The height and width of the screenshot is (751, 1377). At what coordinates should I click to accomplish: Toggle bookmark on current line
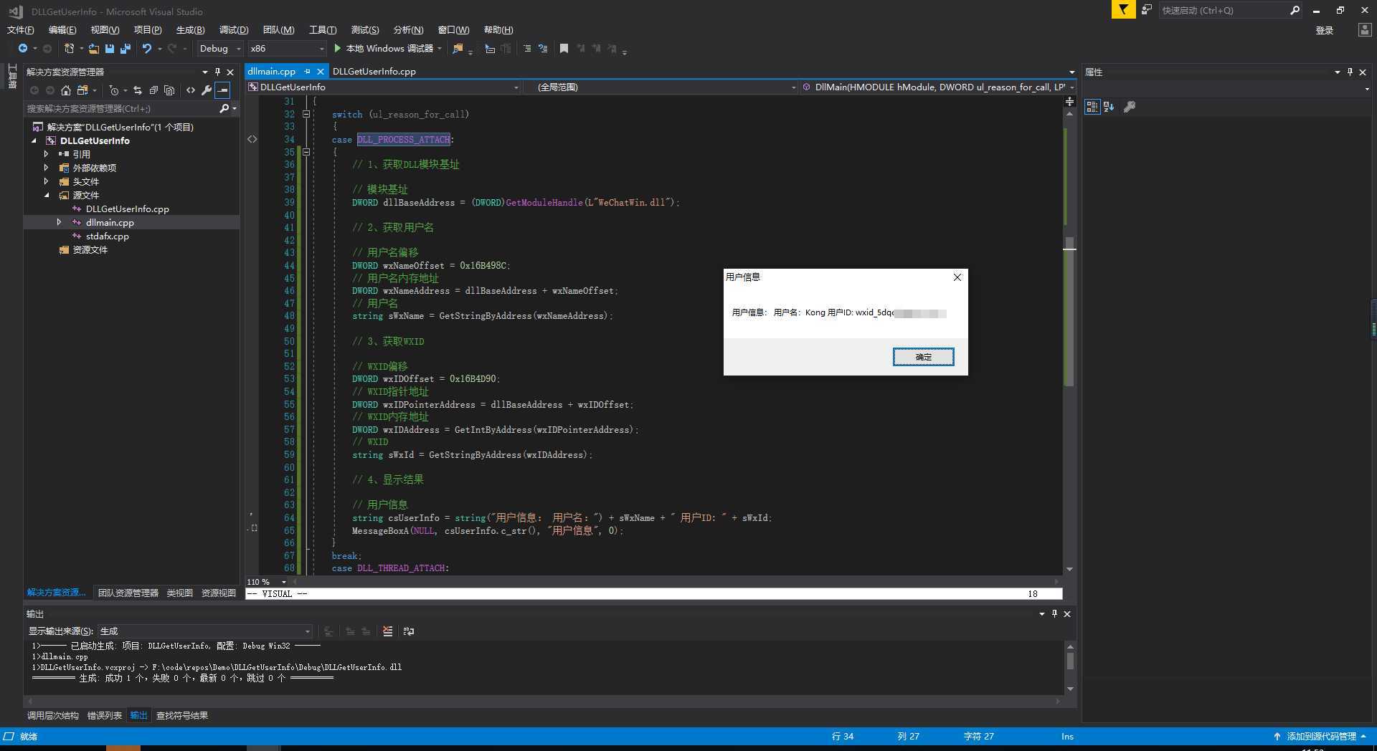(x=564, y=48)
